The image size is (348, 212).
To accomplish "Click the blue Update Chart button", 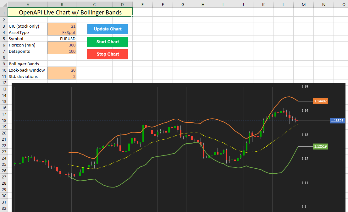I will click(108, 29).
